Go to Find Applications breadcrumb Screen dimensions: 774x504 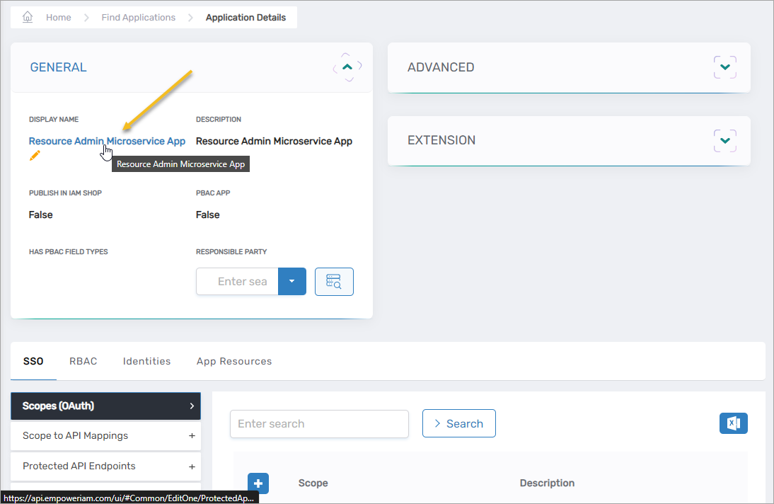pos(138,17)
